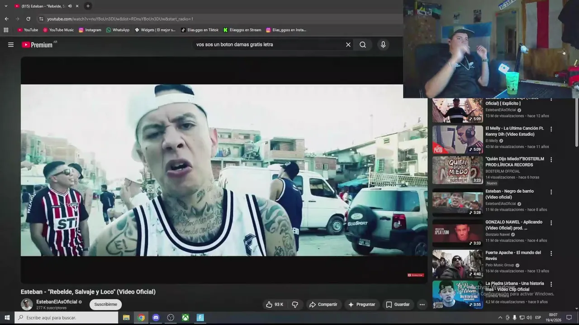Switch to Chrome taskbar icon
The height and width of the screenshot is (325, 579).
(141, 318)
